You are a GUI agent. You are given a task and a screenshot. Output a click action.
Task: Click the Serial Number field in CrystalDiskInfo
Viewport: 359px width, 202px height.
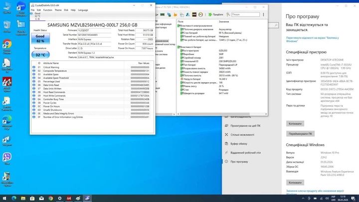point(94,35)
